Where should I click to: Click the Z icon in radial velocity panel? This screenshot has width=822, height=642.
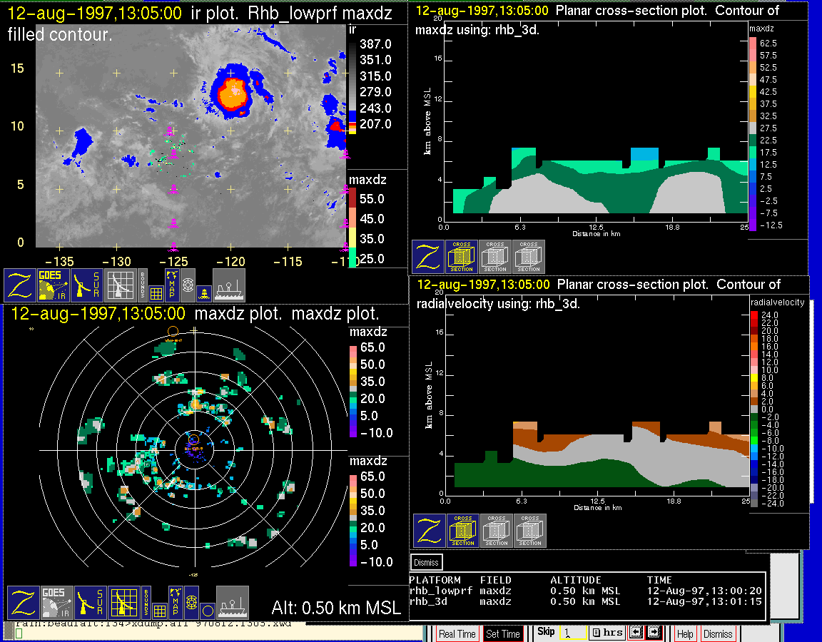[x=430, y=531]
